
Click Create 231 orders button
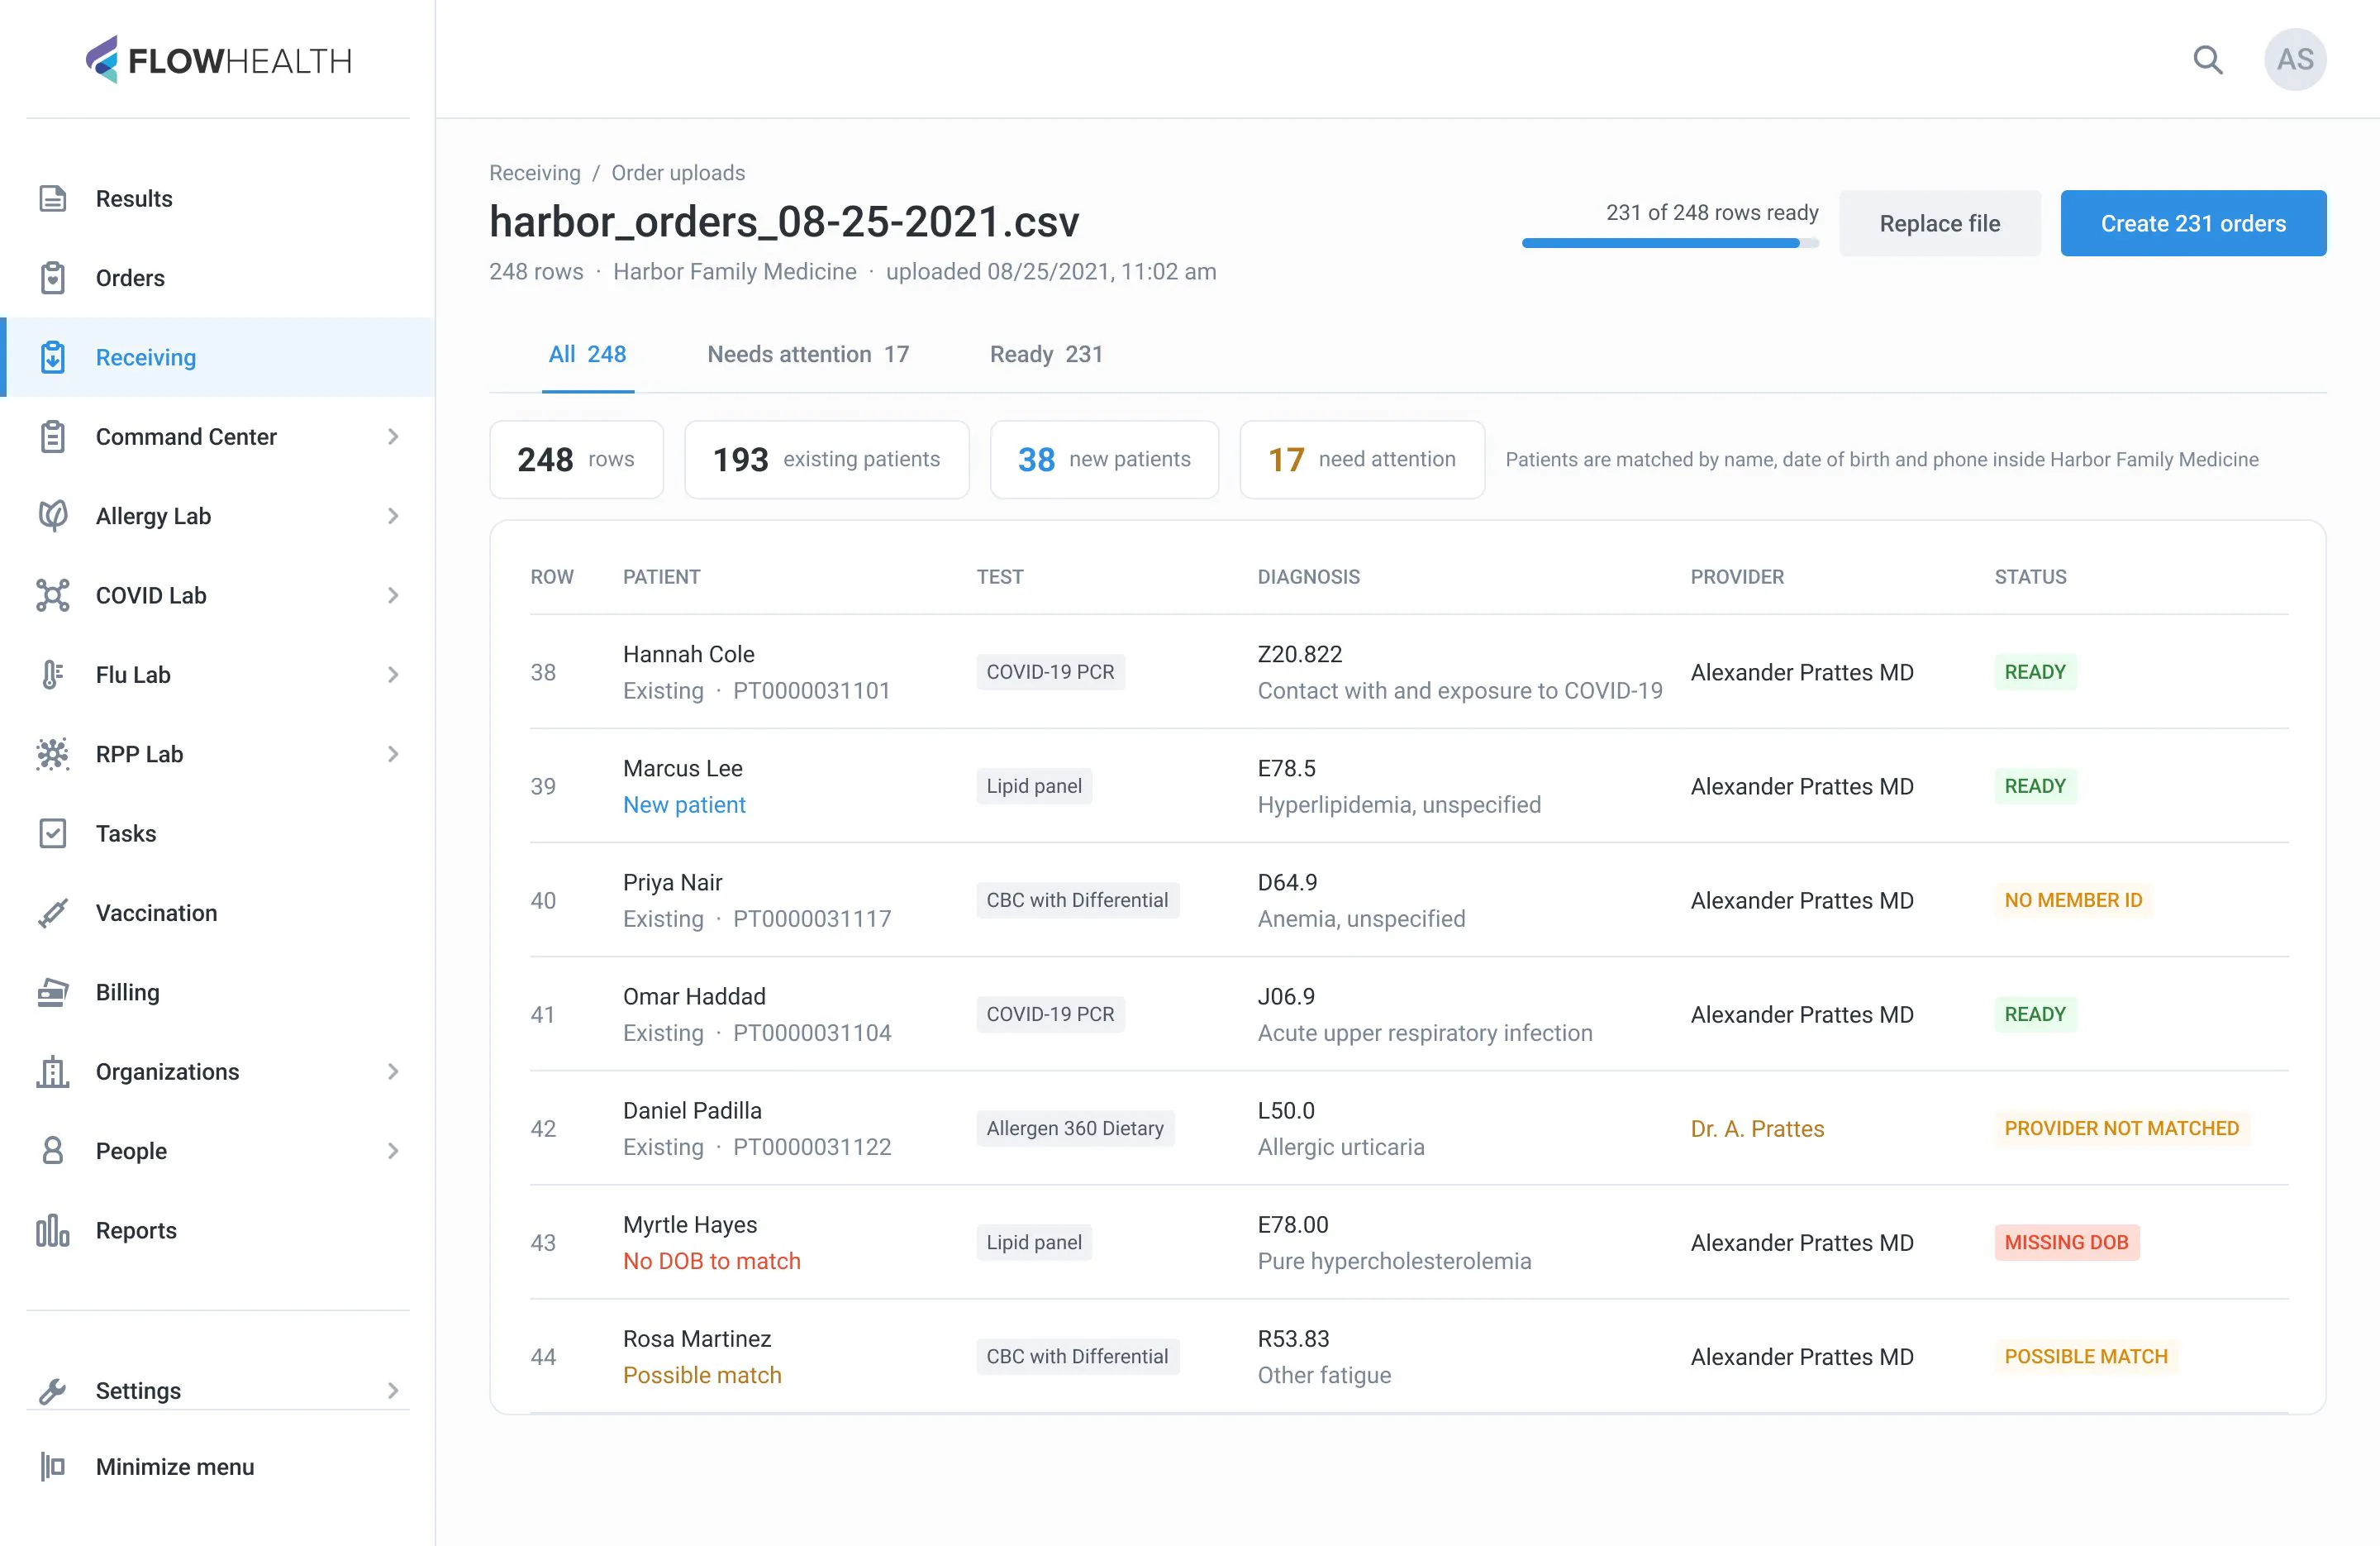point(2193,223)
